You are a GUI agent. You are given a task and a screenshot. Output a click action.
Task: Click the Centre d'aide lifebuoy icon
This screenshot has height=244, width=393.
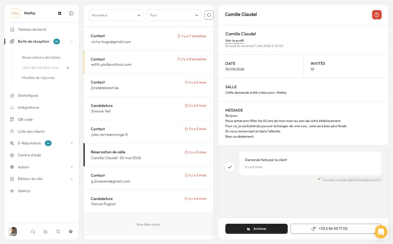pyautogui.click(x=12, y=155)
